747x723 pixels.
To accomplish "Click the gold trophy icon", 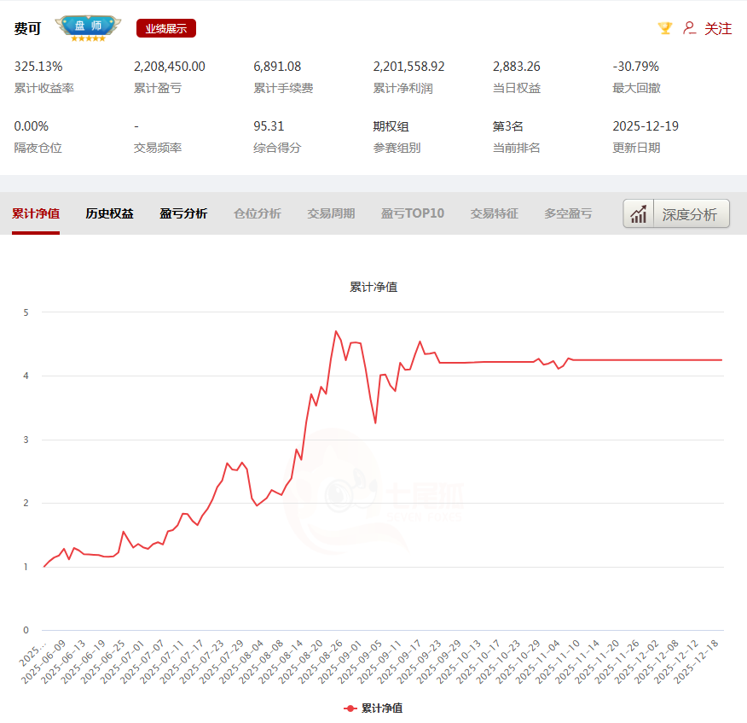I will (665, 28).
